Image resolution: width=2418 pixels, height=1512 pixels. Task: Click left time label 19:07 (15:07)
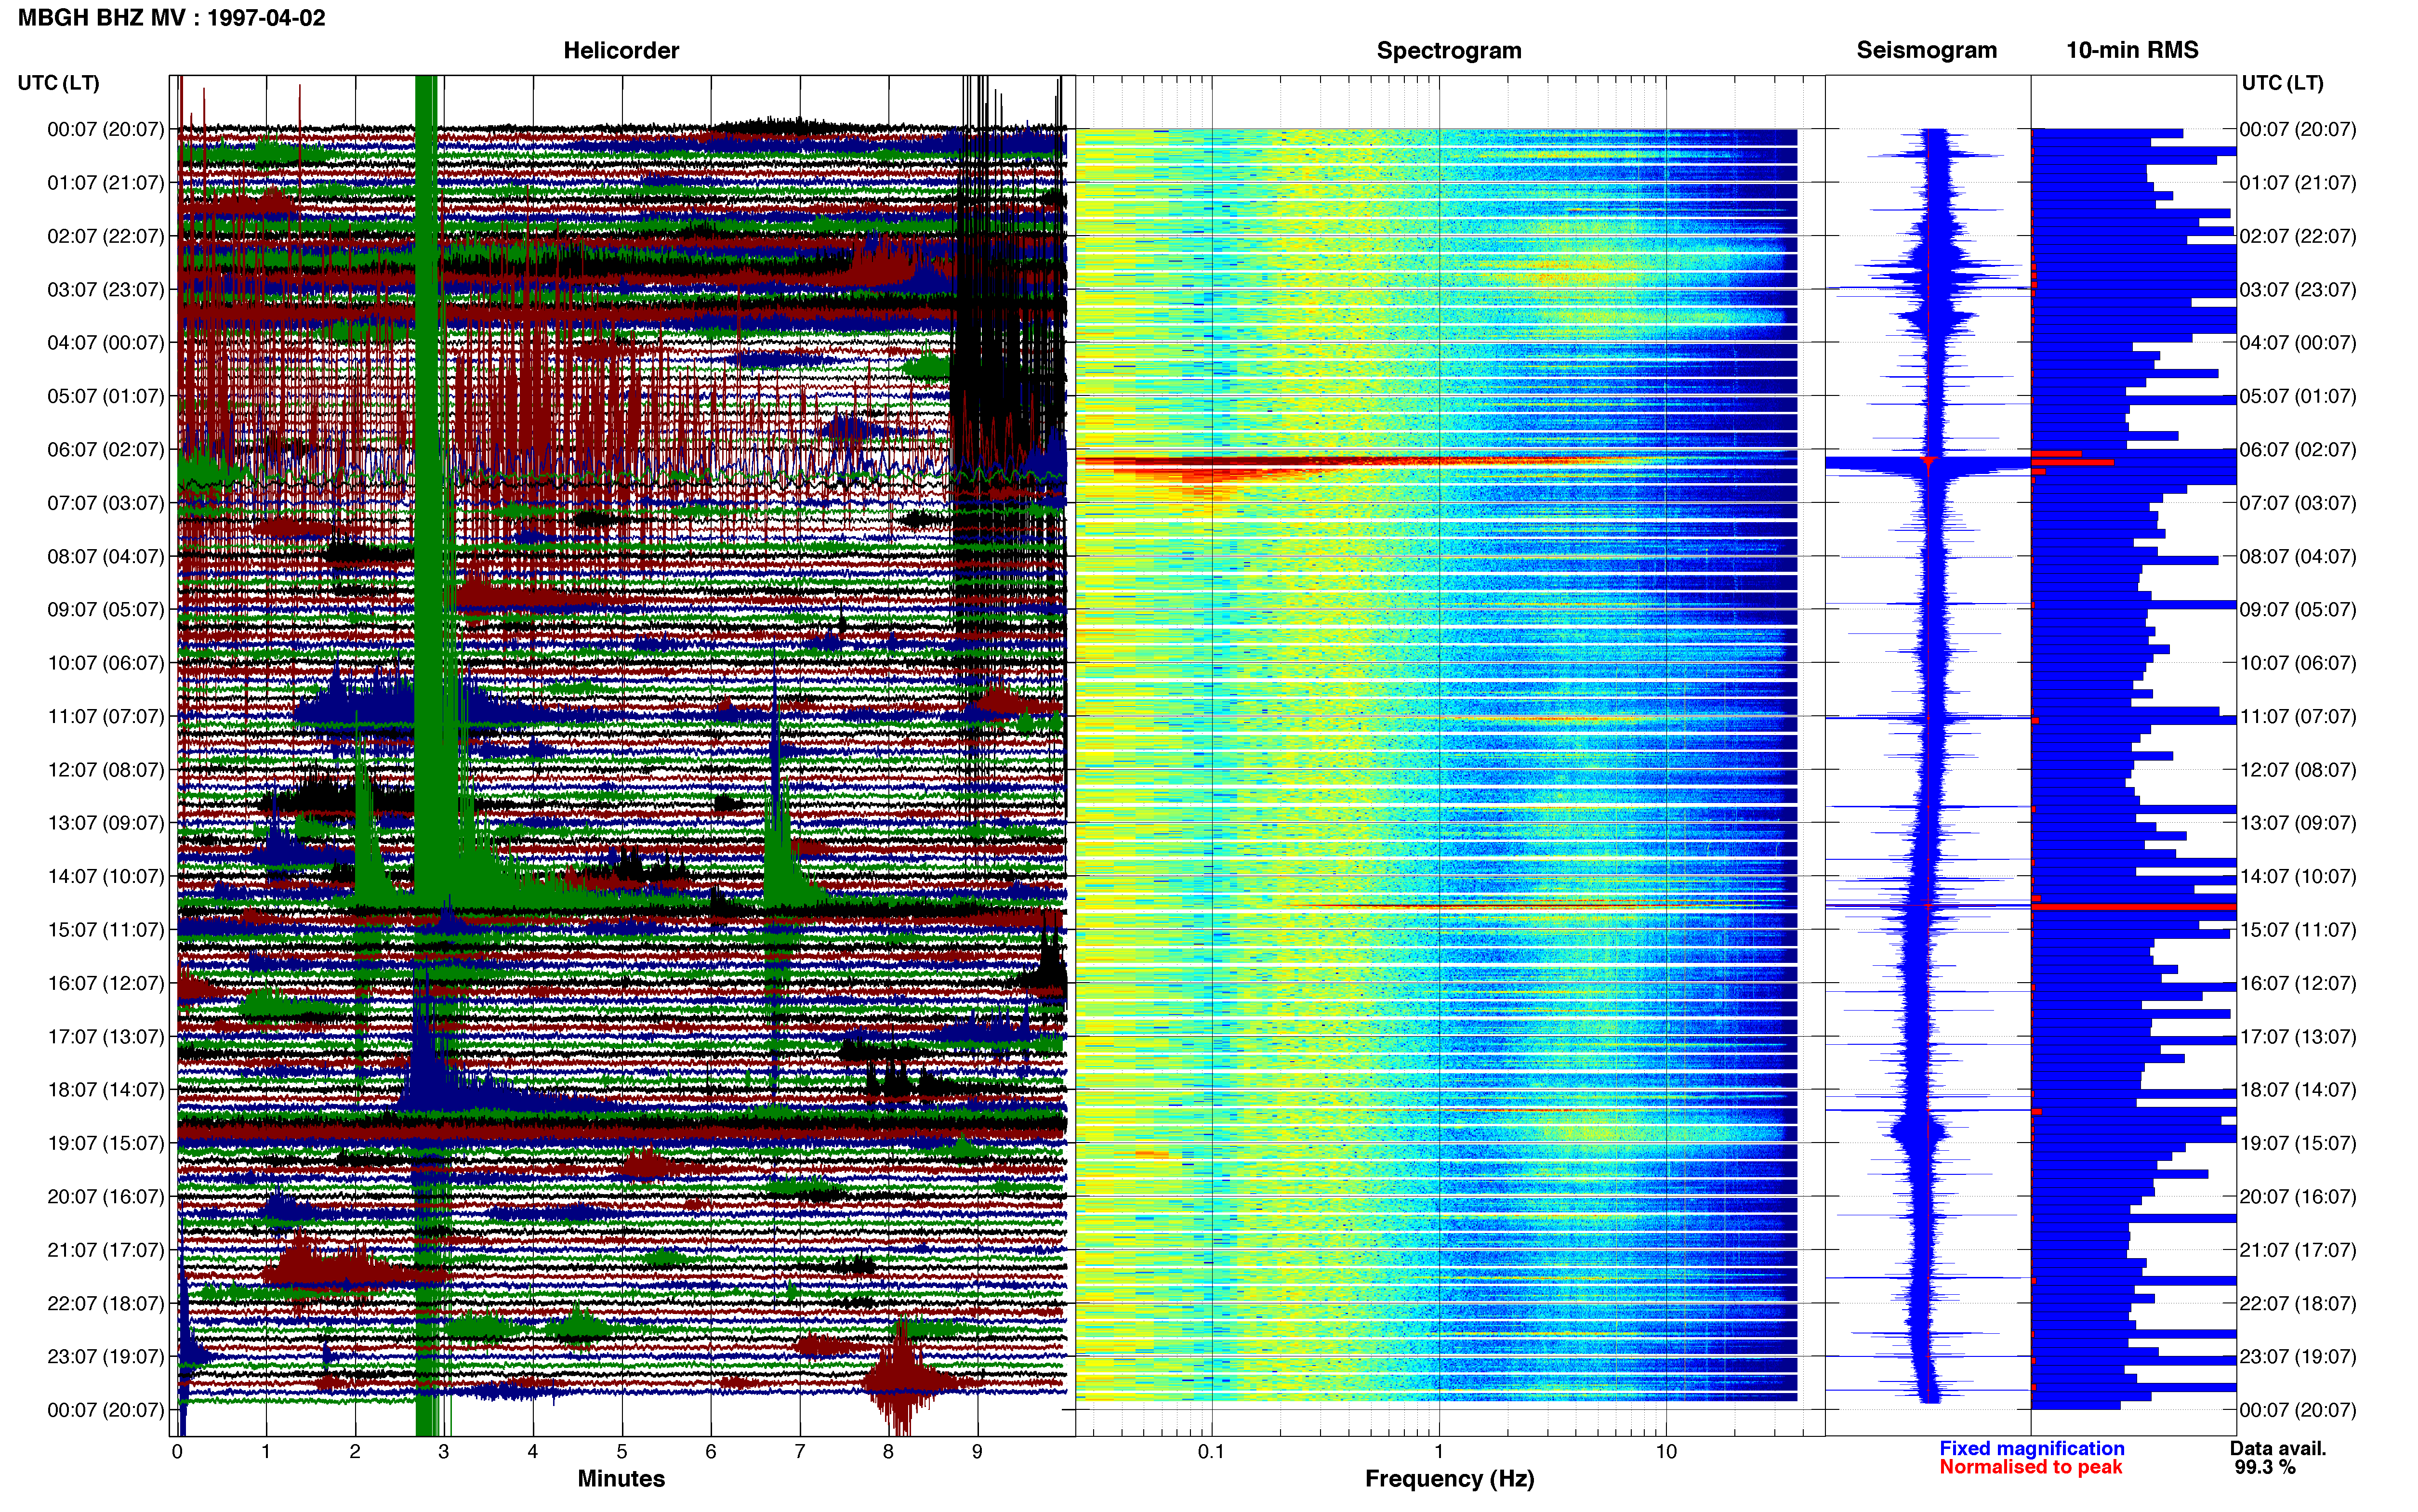(x=106, y=1142)
